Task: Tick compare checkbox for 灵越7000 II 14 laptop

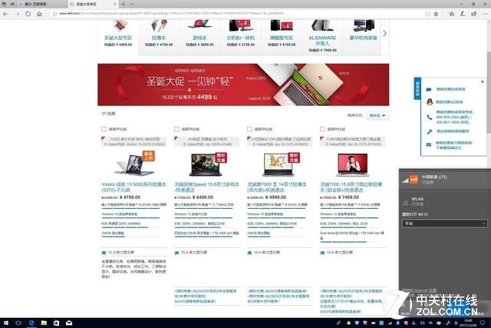Action: (x=249, y=129)
